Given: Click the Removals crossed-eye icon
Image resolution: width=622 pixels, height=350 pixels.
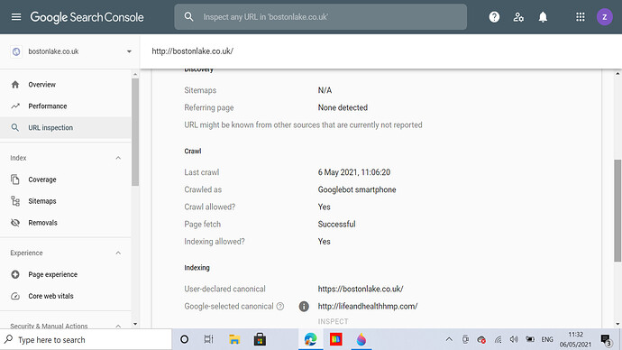Looking at the screenshot, I should 15,223.
